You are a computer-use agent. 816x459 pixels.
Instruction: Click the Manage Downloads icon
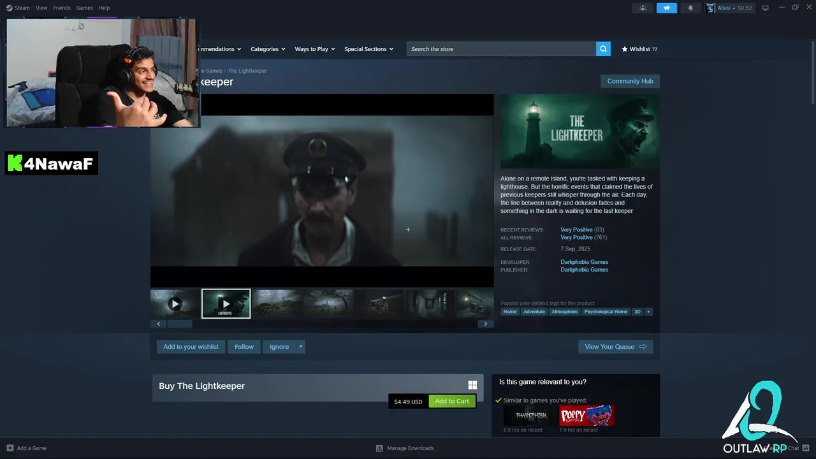pyautogui.click(x=379, y=448)
